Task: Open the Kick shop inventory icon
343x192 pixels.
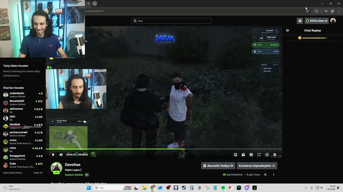Action: tap(300, 21)
